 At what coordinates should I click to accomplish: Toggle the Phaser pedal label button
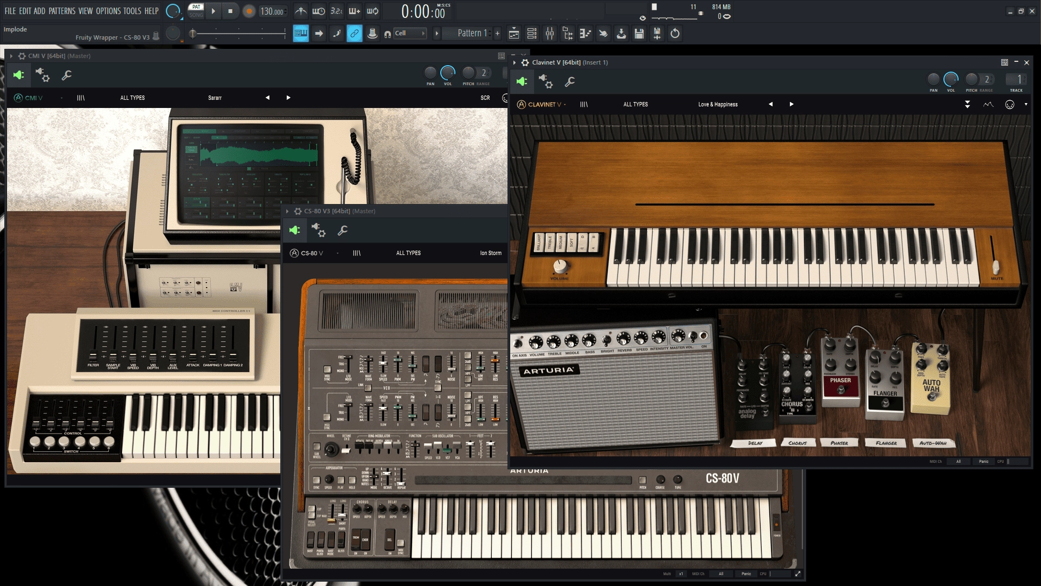(839, 443)
